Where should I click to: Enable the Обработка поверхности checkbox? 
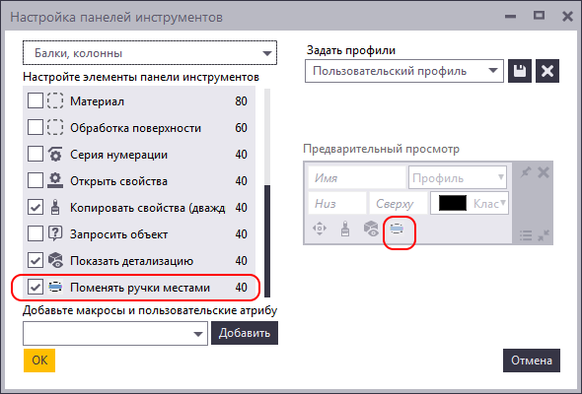click(x=36, y=128)
